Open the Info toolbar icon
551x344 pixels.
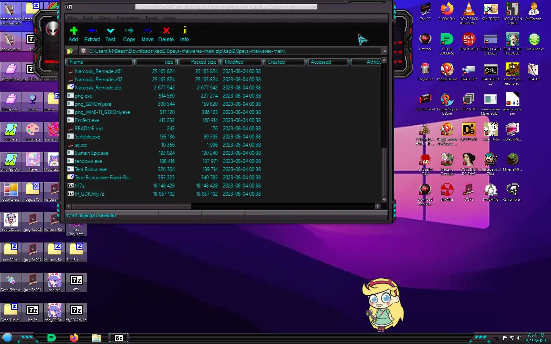[x=185, y=34]
